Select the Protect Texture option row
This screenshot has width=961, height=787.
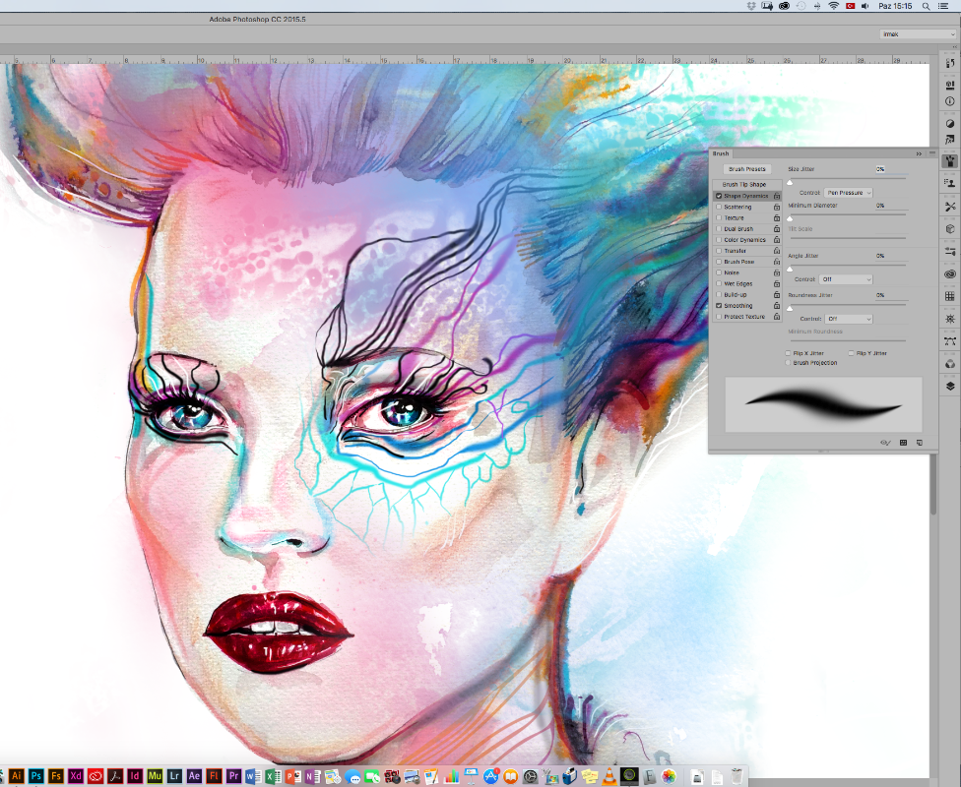click(747, 317)
